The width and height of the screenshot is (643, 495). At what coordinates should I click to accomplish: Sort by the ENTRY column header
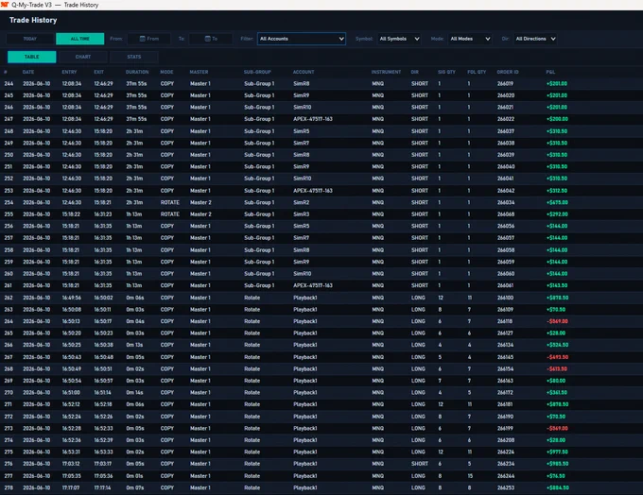pos(69,72)
